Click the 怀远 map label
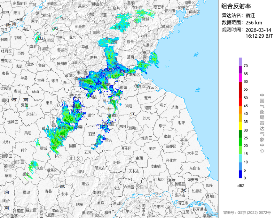This screenshot has width=275, height=218. click(58, 156)
